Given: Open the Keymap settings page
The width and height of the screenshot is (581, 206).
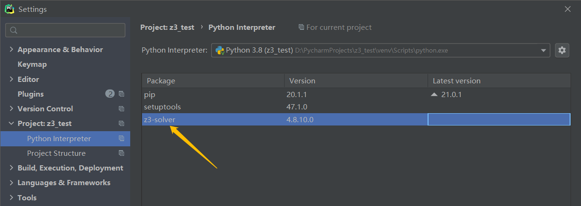Looking at the screenshot, I should pyautogui.click(x=32, y=64).
